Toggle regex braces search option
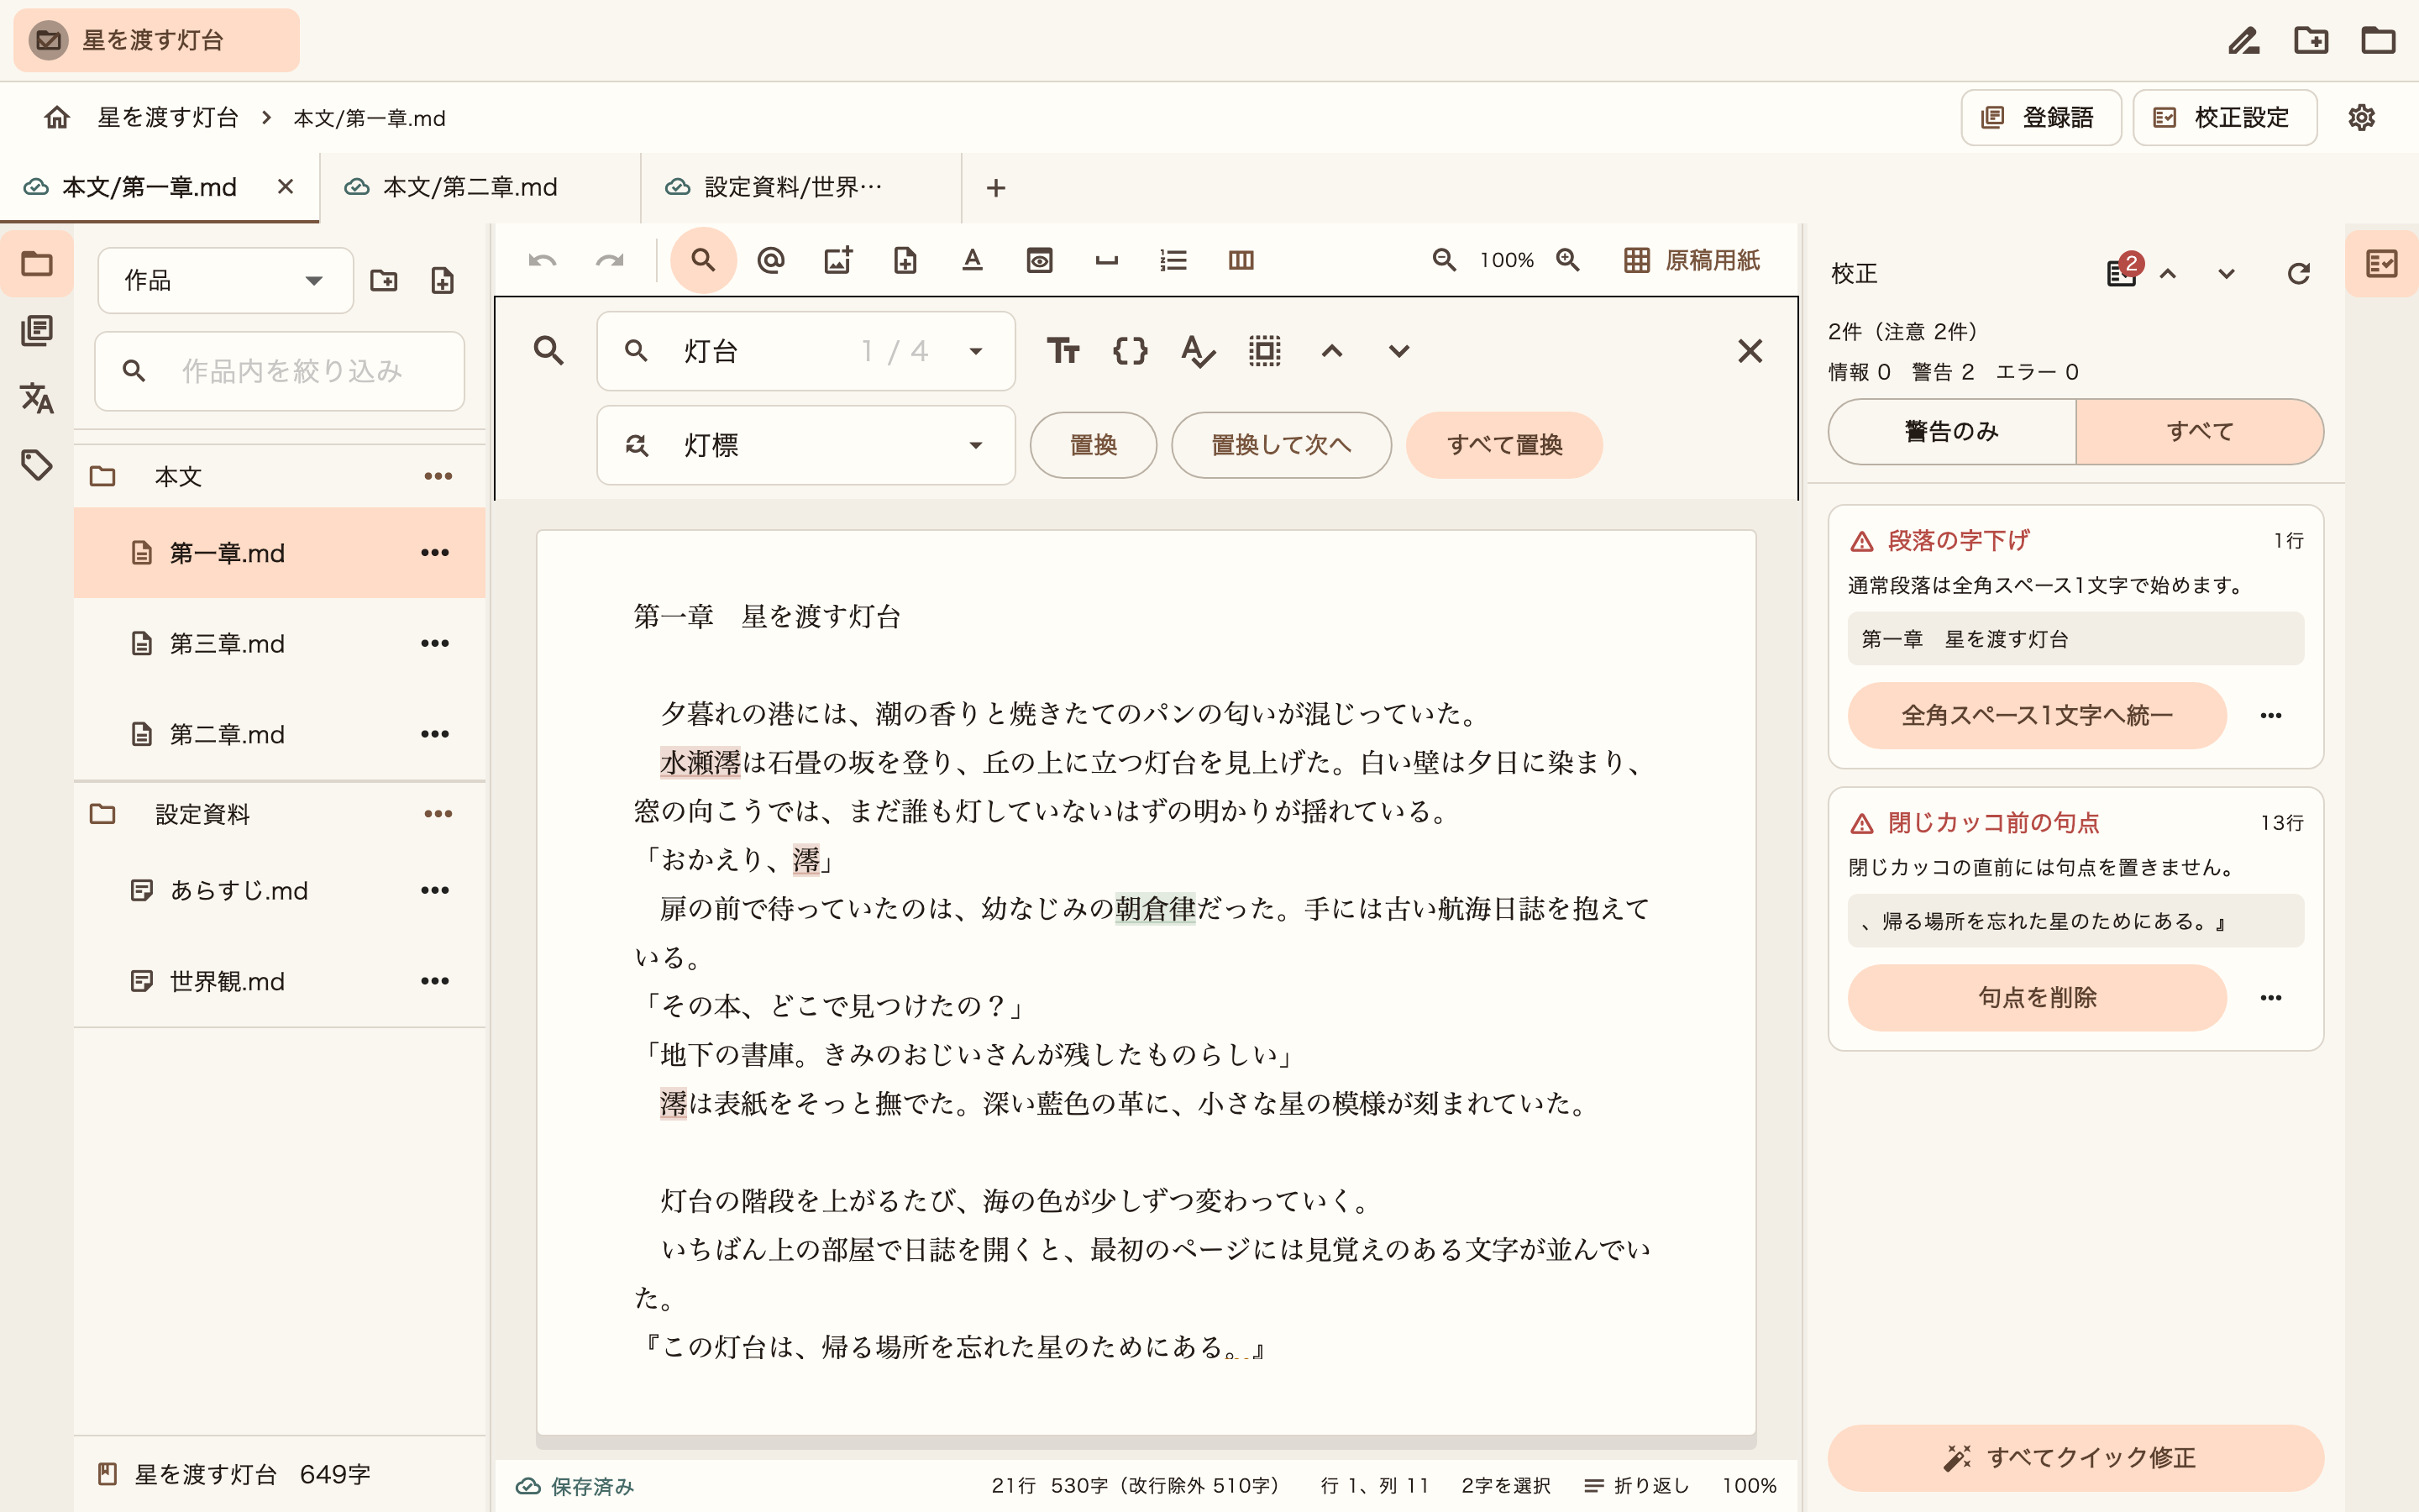 pos(1131,351)
